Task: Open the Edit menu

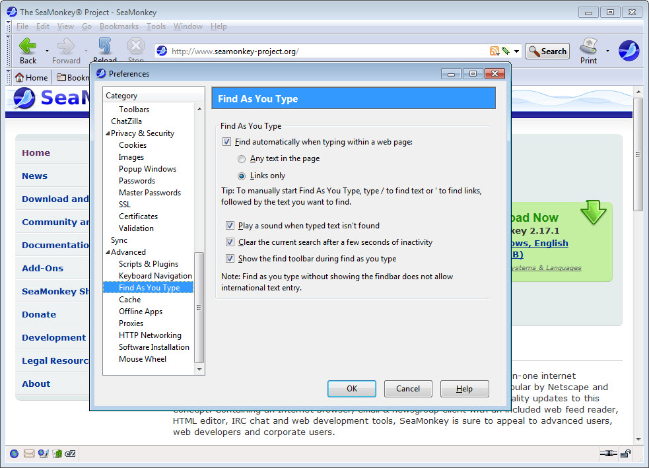Action: click(x=43, y=26)
